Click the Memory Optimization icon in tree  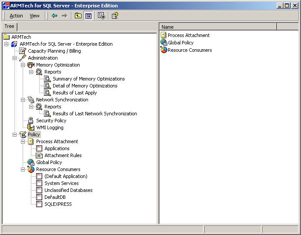31,65
